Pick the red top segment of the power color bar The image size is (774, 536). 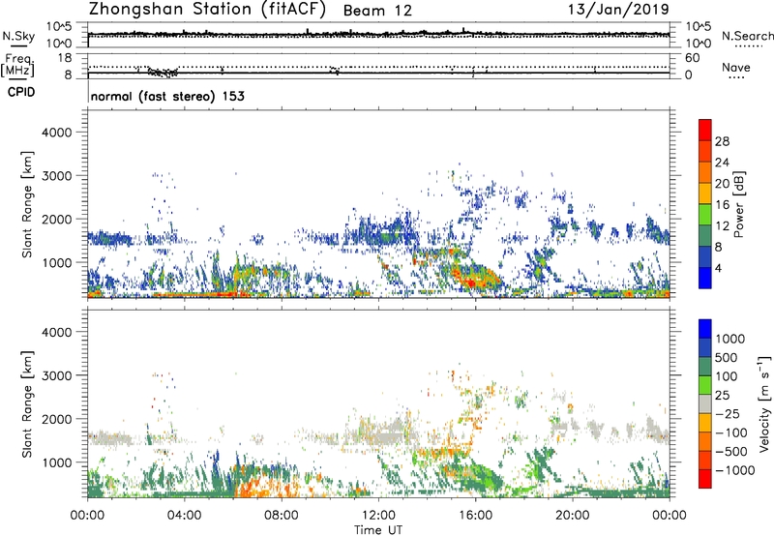[x=705, y=131]
